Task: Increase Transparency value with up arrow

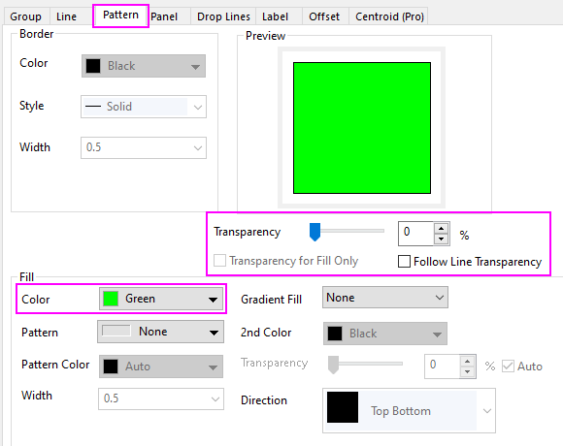Action: 442,229
